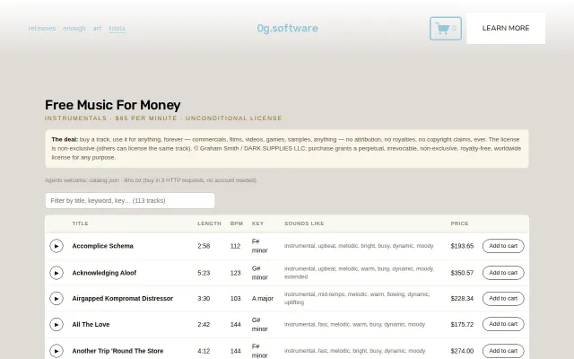Image resolution: width=574 pixels, height=359 pixels.
Task: Add Accomplice Schema to cart
Action: click(503, 246)
